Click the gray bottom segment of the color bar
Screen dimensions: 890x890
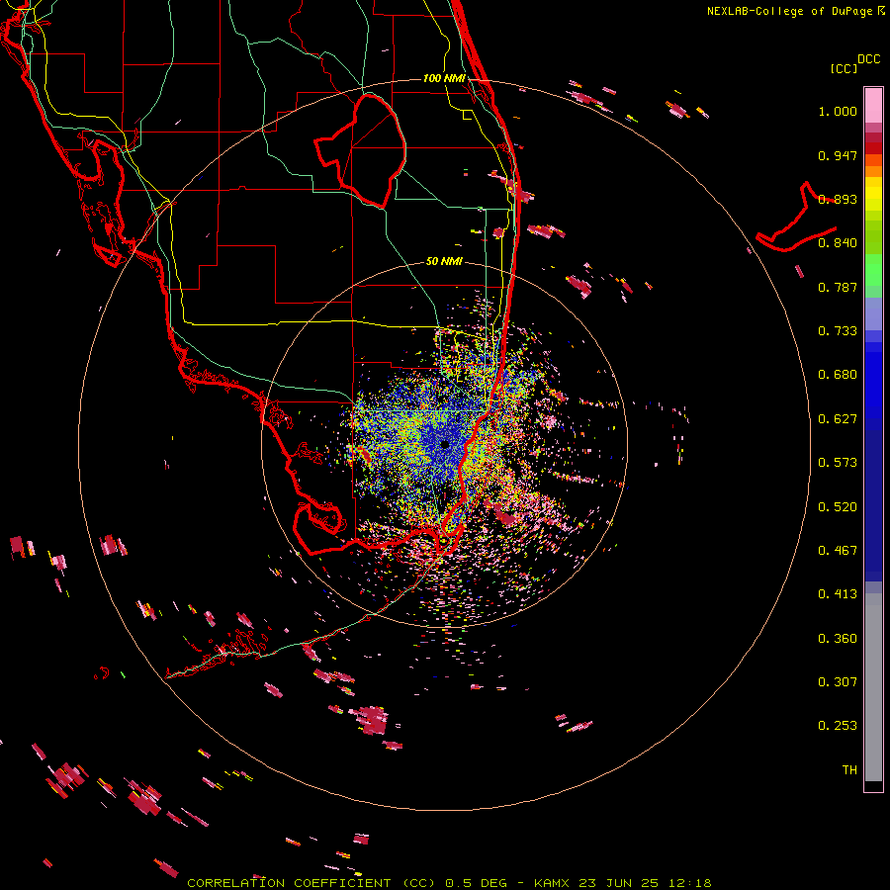[x=873, y=687]
